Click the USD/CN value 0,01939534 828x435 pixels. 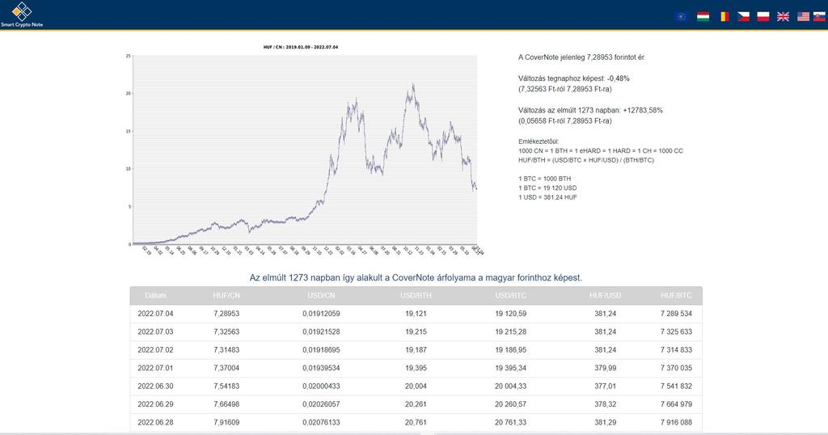point(321,368)
